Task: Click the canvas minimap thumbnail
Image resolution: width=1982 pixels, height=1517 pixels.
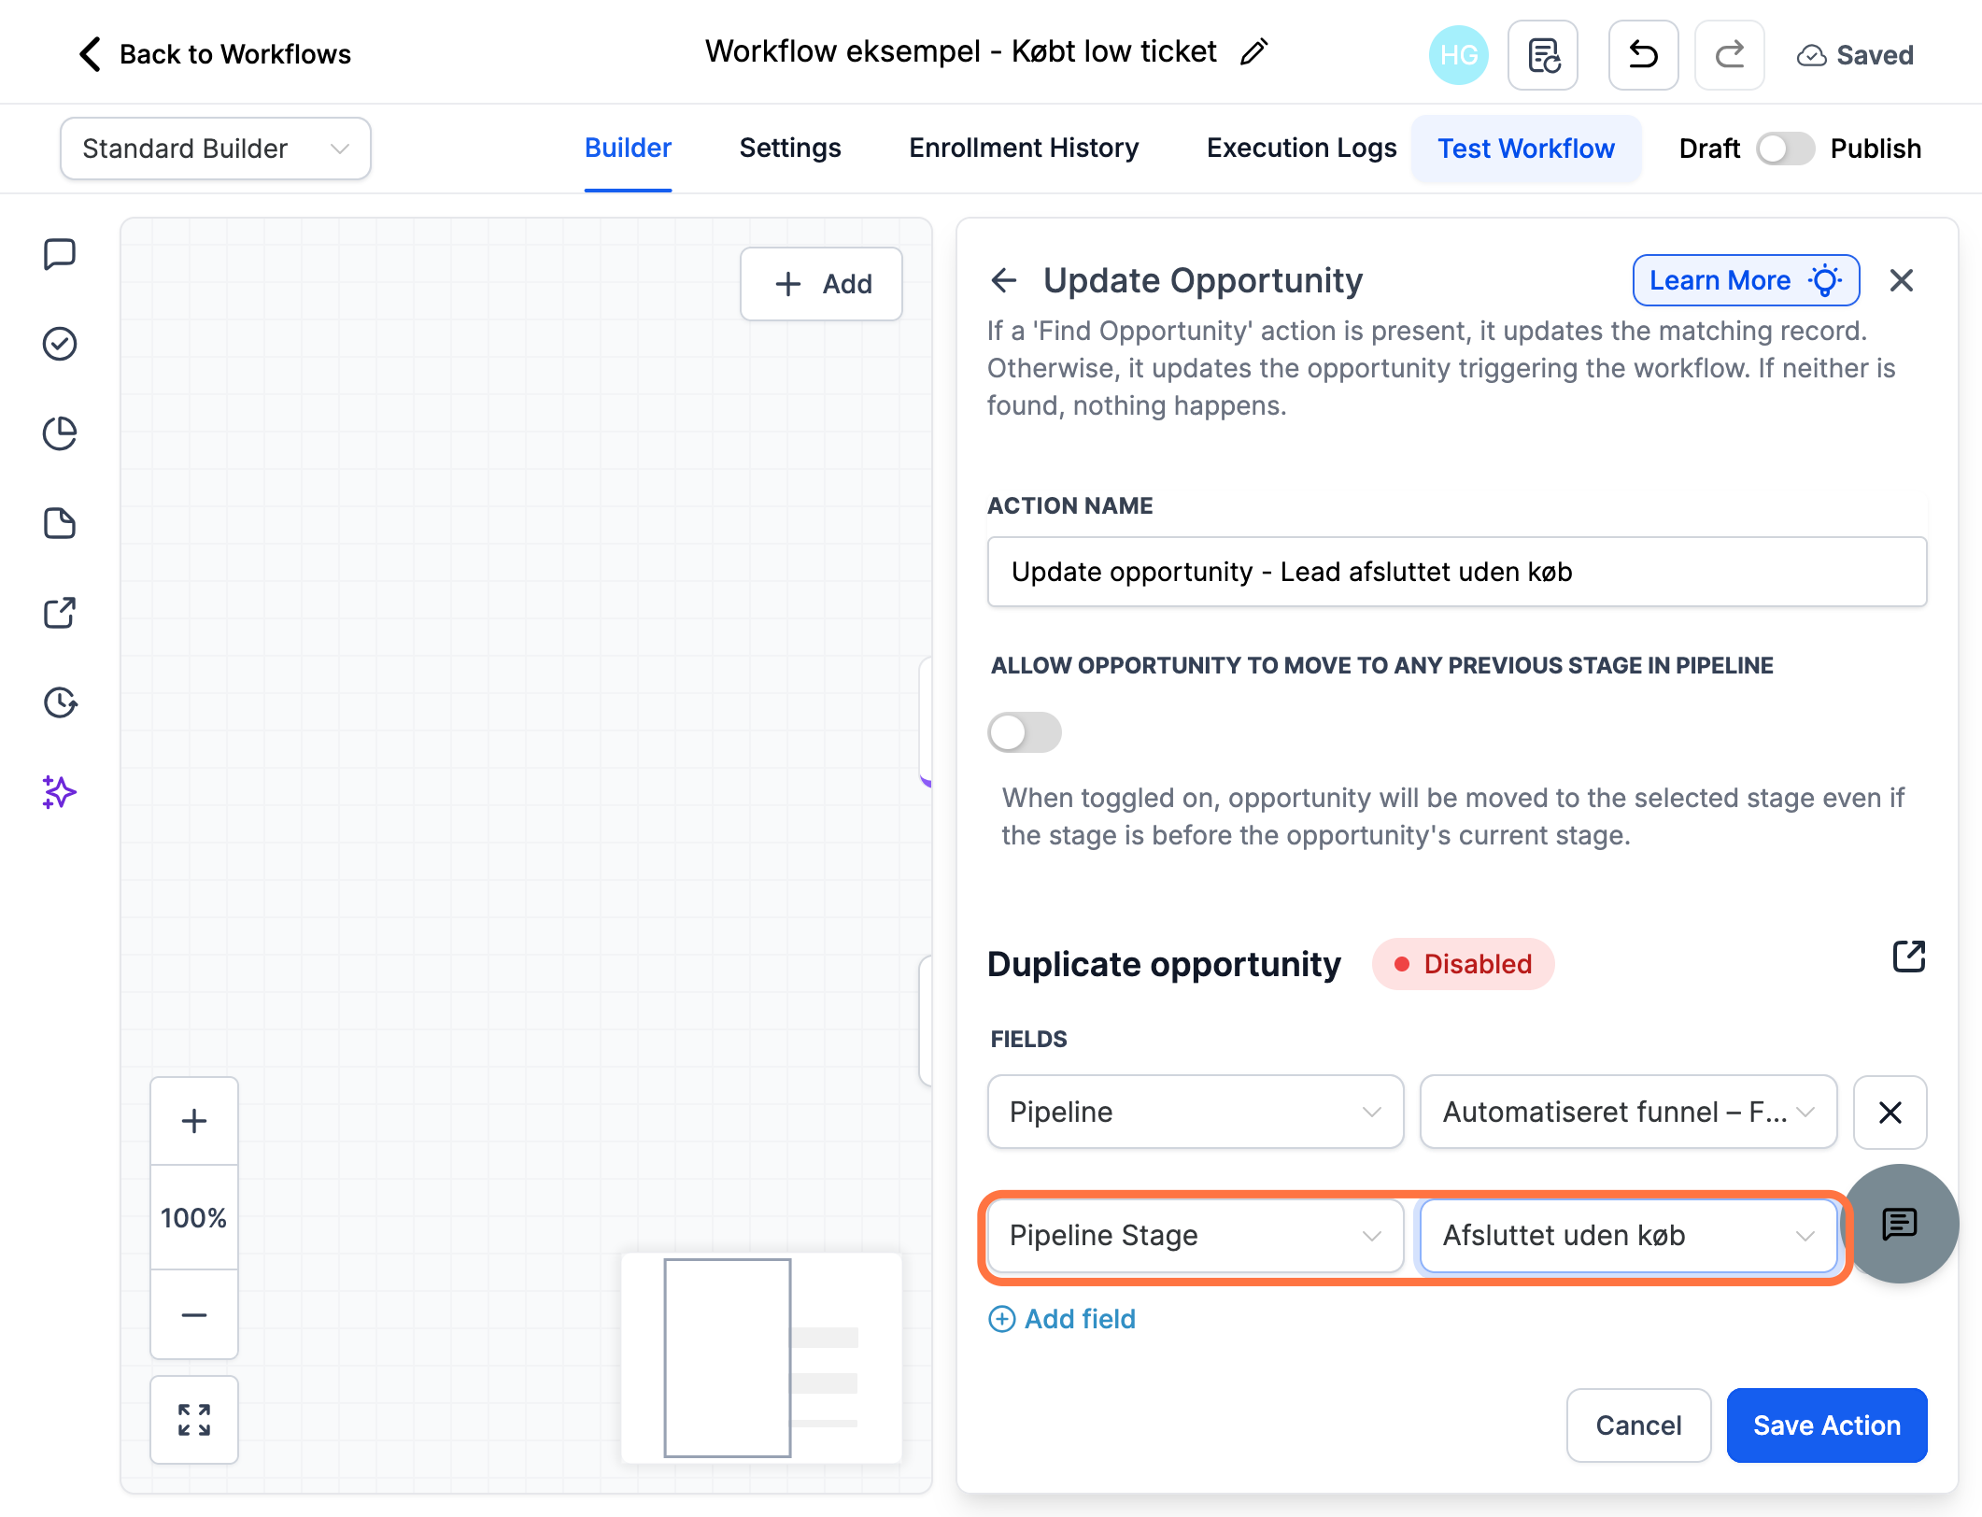Action: coord(761,1358)
